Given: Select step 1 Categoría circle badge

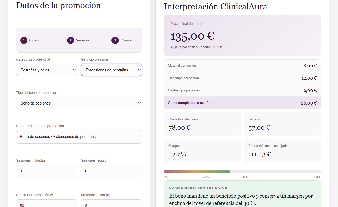Looking at the screenshot, I should click(24, 40).
